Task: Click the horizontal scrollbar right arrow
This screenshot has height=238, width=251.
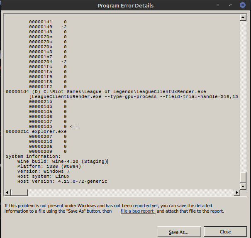Action: [x=237, y=192]
